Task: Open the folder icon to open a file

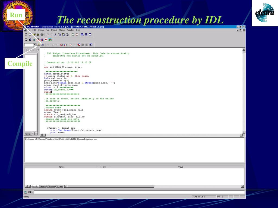Action: pyautogui.click(x=34, y=34)
